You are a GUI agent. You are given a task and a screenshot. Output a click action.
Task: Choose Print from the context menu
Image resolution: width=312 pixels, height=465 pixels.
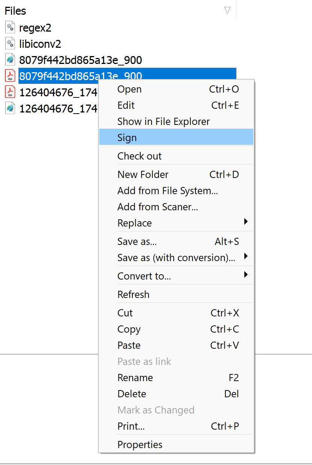pos(131,426)
